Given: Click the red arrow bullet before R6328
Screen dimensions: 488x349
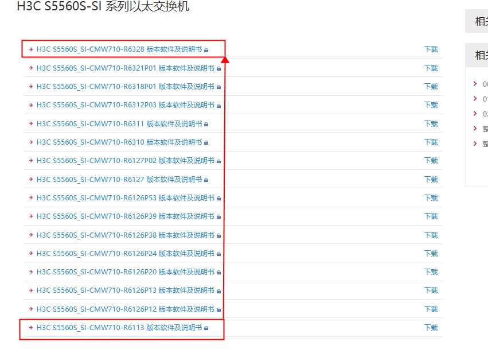Looking at the screenshot, I should pyautogui.click(x=31, y=49).
